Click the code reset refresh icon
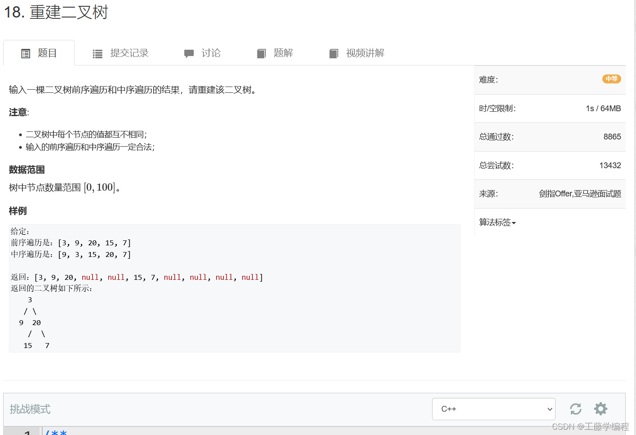Image resolution: width=636 pixels, height=435 pixels. coord(575,409)
